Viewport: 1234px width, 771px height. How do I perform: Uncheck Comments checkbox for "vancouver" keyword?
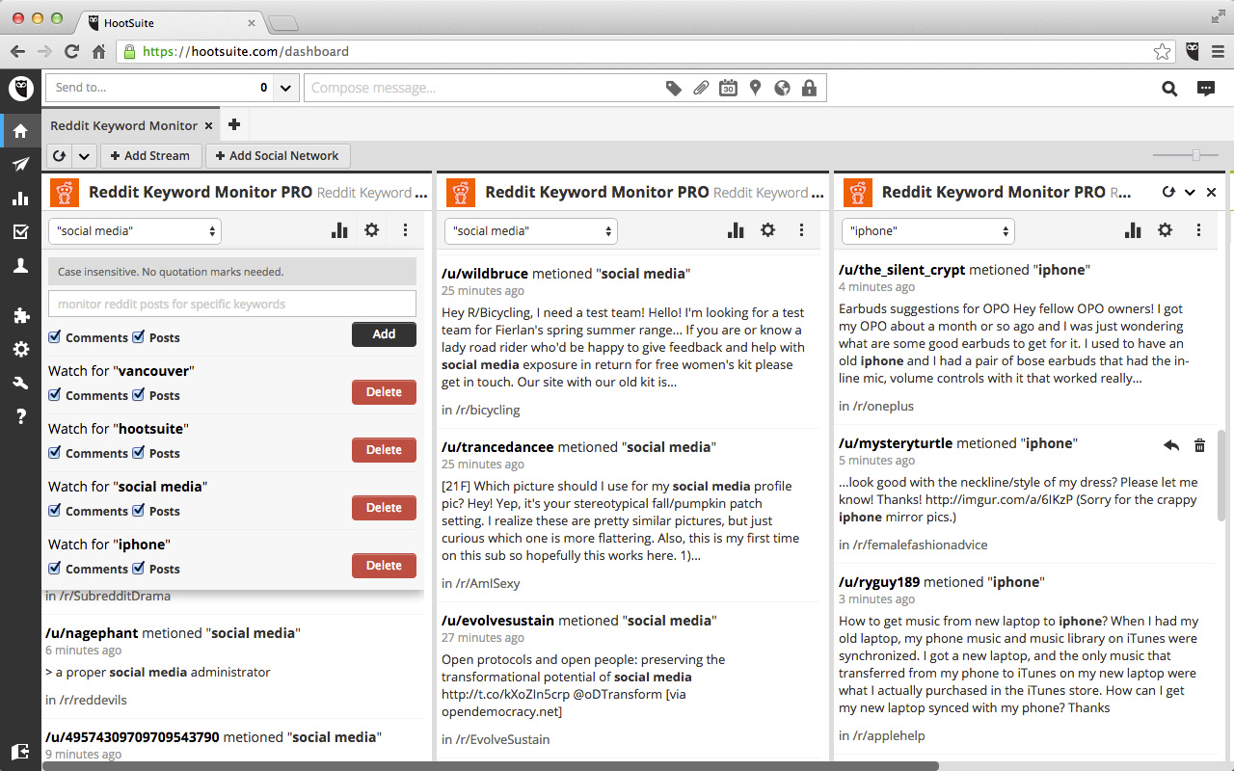[55, 395]
